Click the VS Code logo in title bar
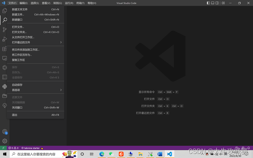 pos(3,3)
